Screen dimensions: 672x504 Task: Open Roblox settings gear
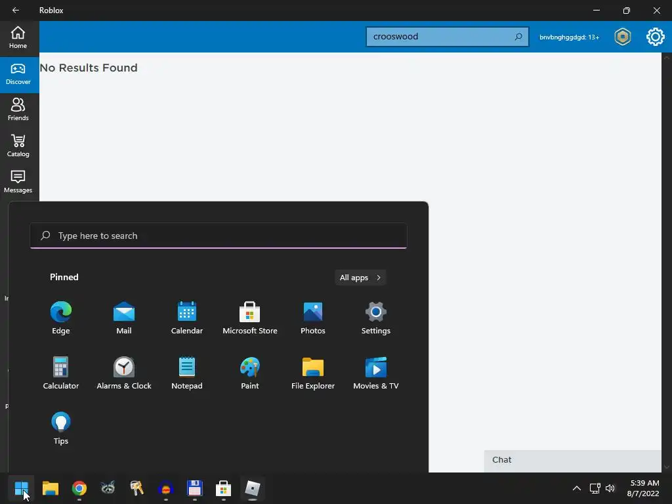point(656,37)
